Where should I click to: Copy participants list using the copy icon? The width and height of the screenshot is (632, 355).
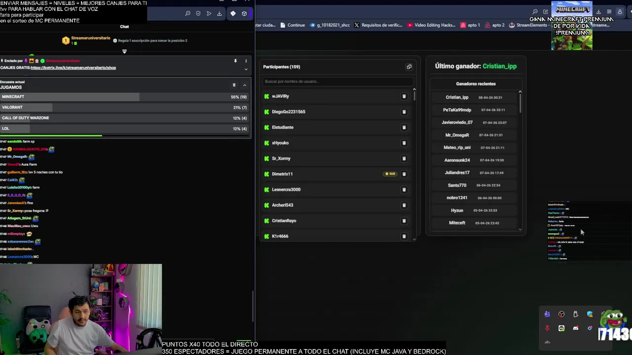(409, 67)
